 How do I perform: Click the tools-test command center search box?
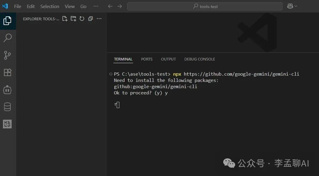click(205, 6)
